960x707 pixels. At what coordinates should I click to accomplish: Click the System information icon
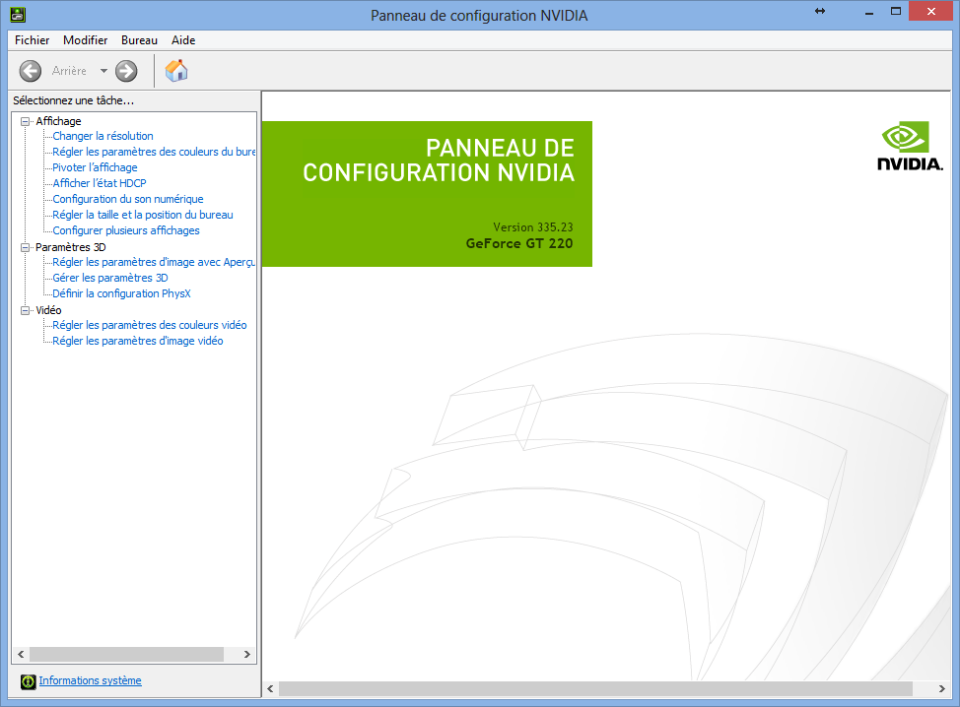pos(28,681)
